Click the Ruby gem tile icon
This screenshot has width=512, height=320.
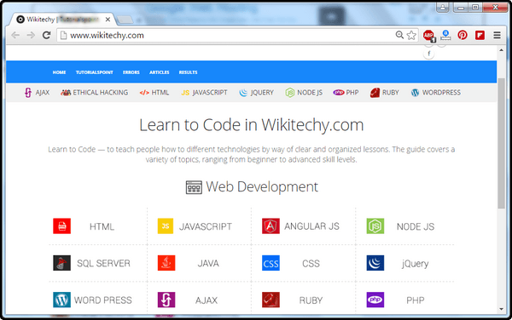coord(271,300)
